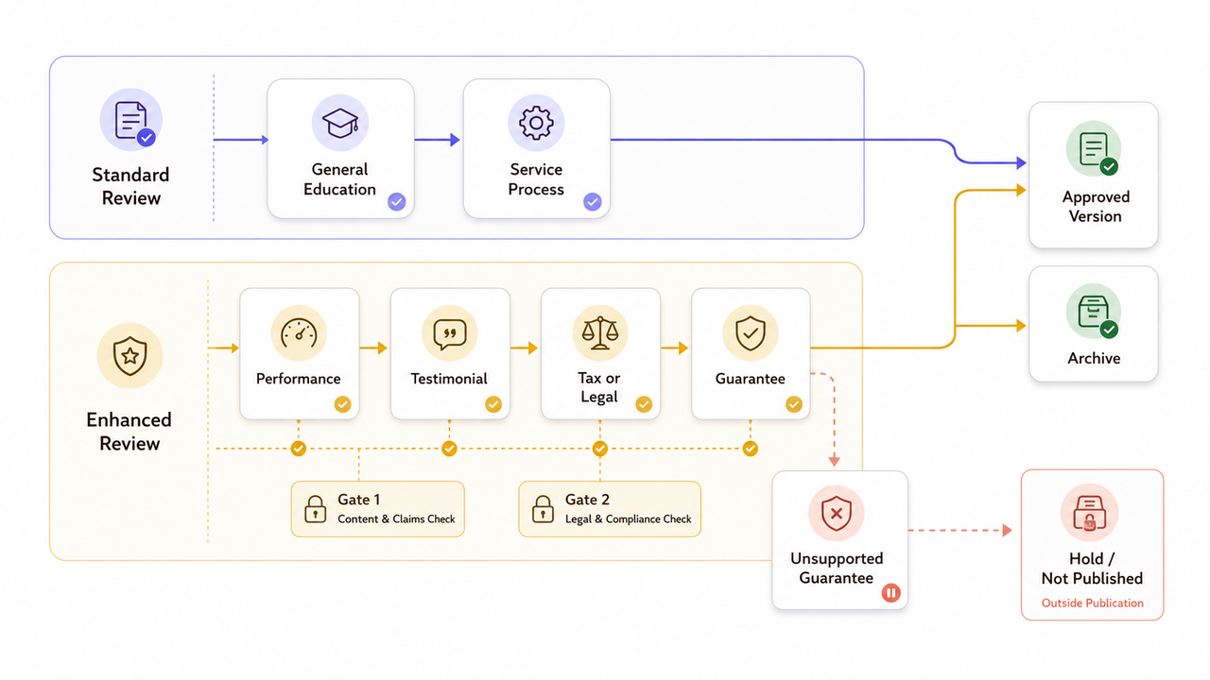Click the gate check marker below Tax or Legal
This screenshot has height=680, width=1210.
[599, 449]
